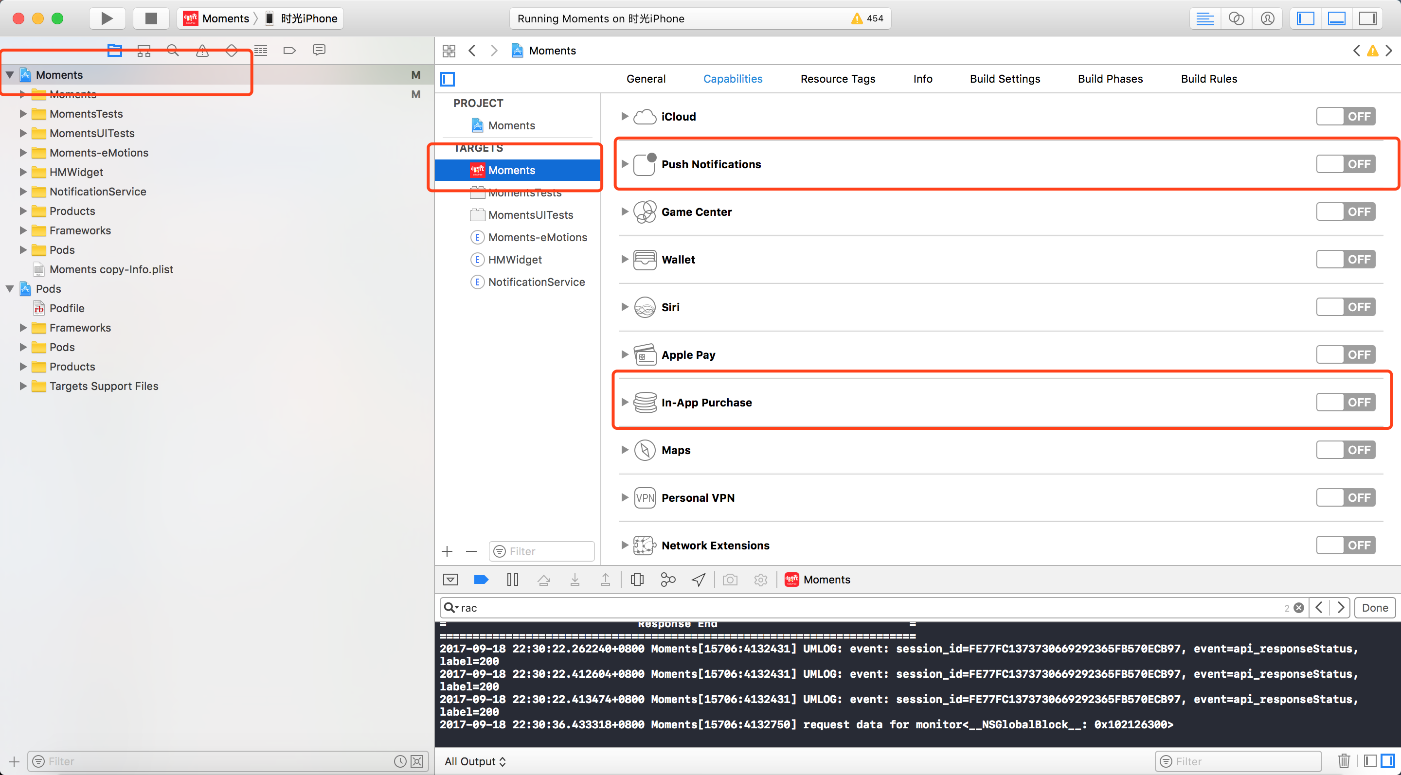The height and width of the screenshot is (775, 1401).
Task: Toggle the Utilities pane button
Action: (x=1367, y=18)
